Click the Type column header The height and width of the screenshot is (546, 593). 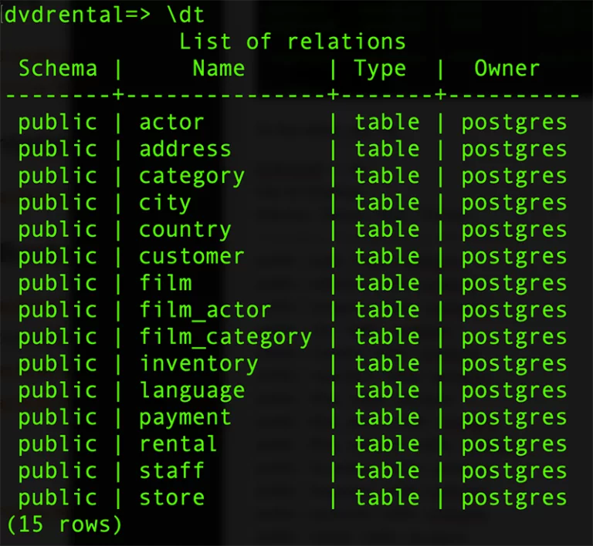click(x=380, y=69)
